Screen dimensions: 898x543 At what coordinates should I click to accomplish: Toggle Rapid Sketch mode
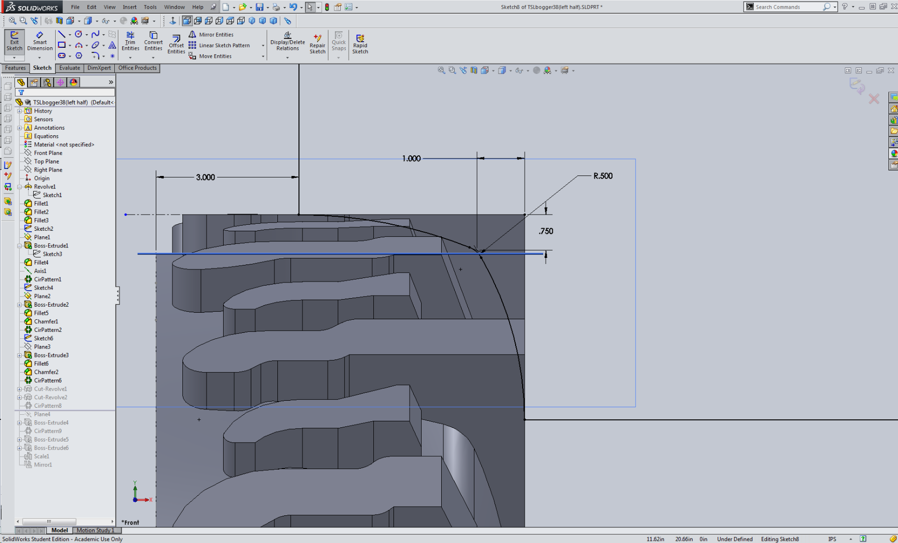[360, 43]
